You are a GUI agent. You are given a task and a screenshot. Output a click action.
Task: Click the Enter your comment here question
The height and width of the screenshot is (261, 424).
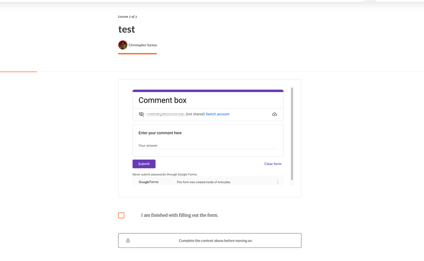point(160,133)
